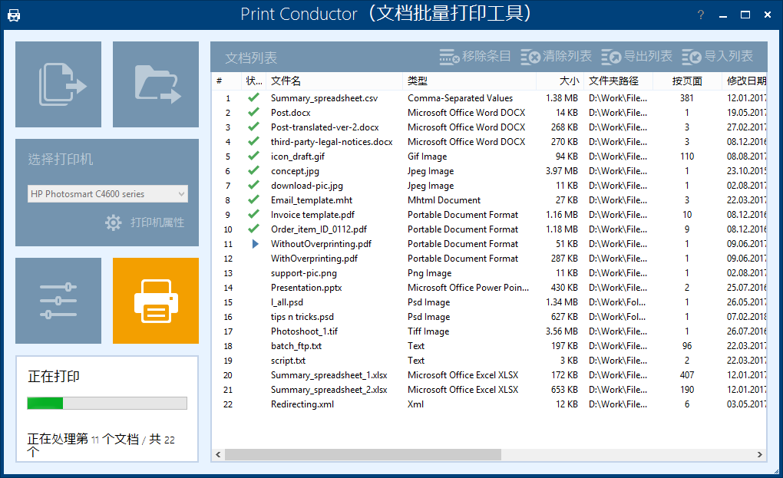Image resolution: width=783 pixels, height=478 pixels.
Task: Click the orange print icon to start printing
Action: click(155, 300)
